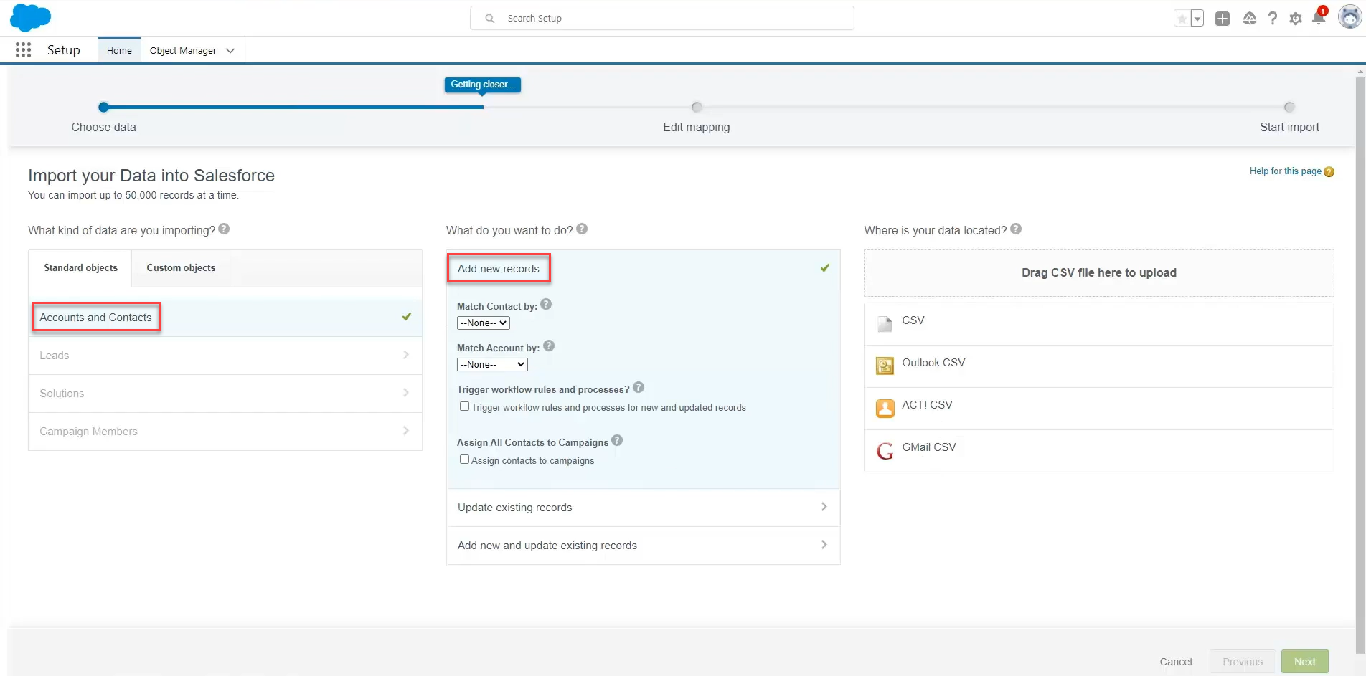Image resolution: width=1366 pixels, height=676 pixels.
Task: Choose the Outlook CSV source
Action: click(x=1098, y=366)
